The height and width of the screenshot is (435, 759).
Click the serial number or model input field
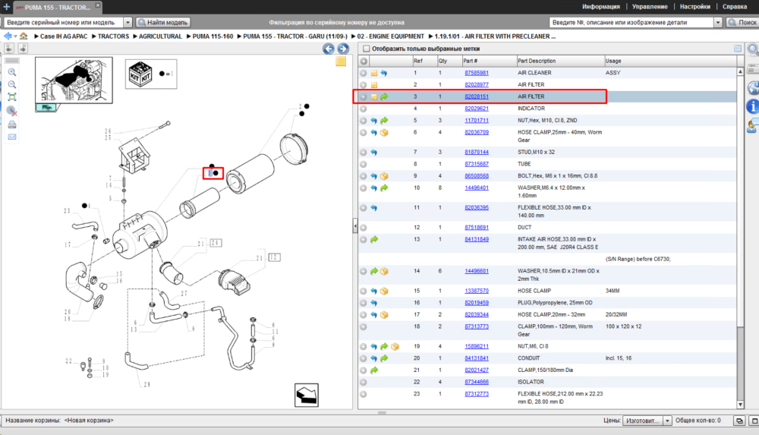[64, 22]
